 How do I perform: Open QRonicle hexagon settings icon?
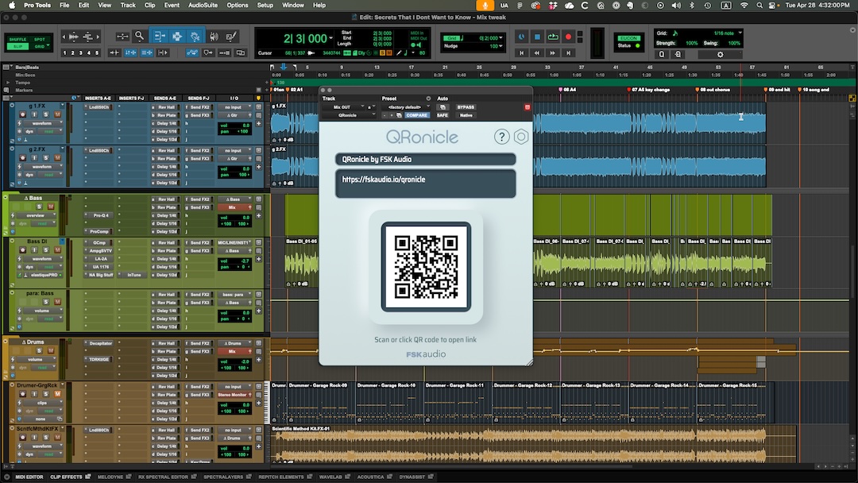click(521, 137)
